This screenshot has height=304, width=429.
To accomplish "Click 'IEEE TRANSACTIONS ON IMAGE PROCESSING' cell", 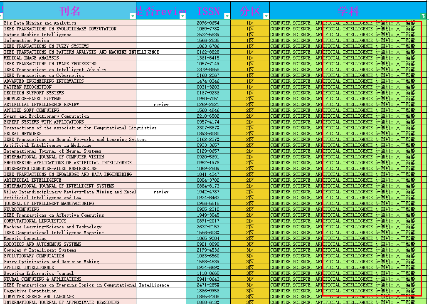I will coord(69,64).
